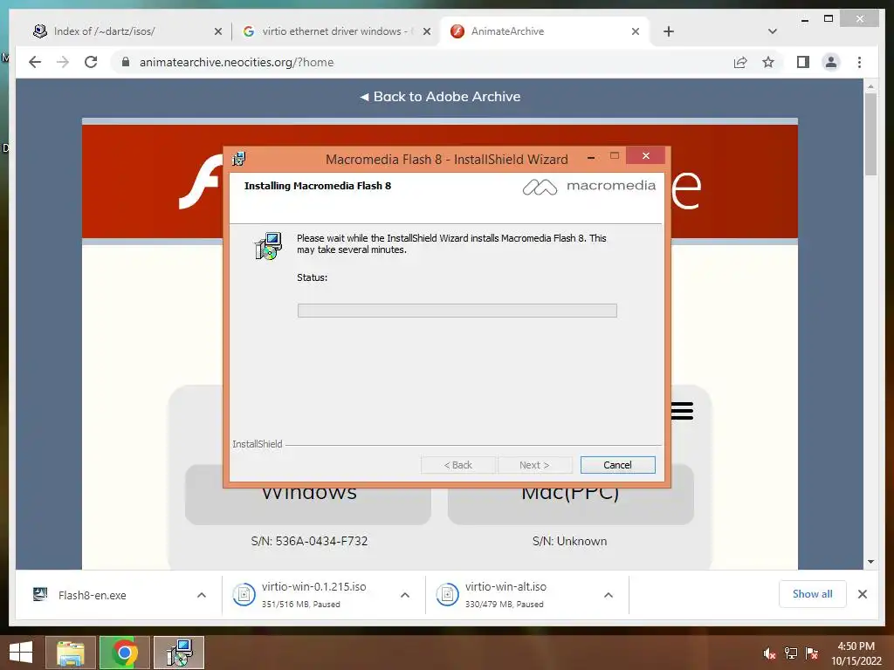The width and height of the screenshot is (894, 670).
Task: Open Action Center flag icon
Action: (x=812, y=653)
